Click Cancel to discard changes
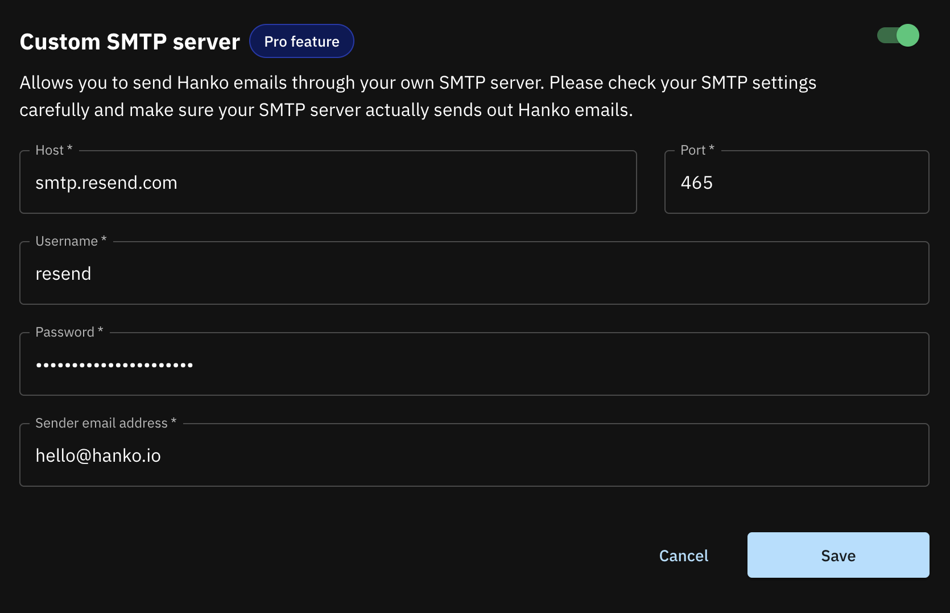This screenshot has width=950, height=613. tap(683, 555)
